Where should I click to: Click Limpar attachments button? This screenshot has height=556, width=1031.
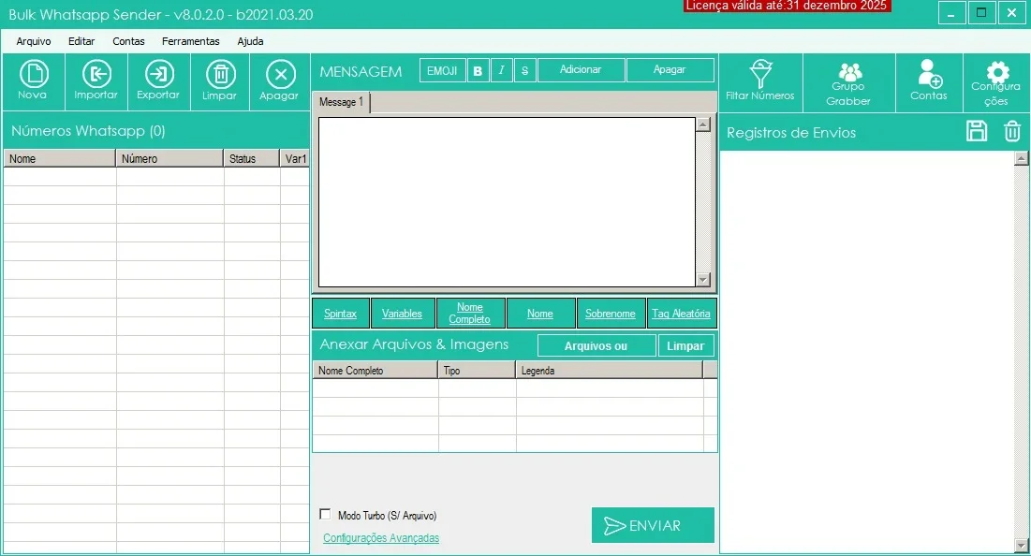[x=685, y=345]
